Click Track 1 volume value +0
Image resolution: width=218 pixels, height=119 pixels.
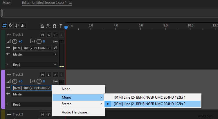[20, 41]
